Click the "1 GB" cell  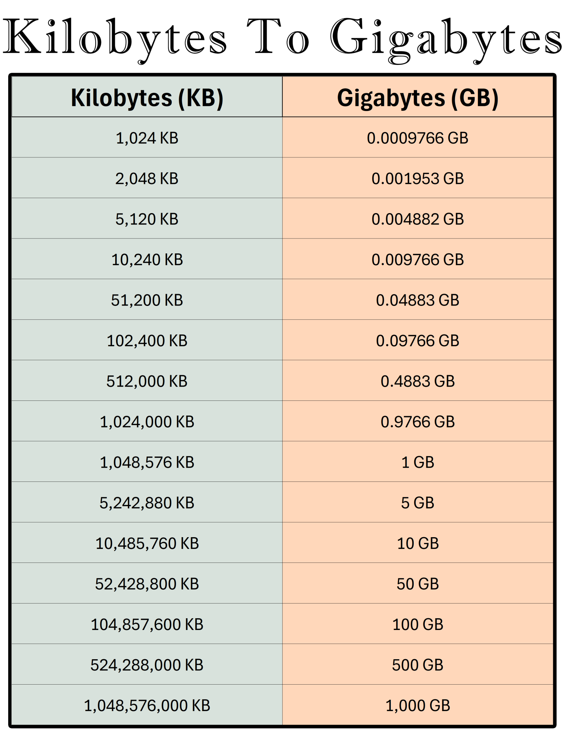(x=417, y=462)
